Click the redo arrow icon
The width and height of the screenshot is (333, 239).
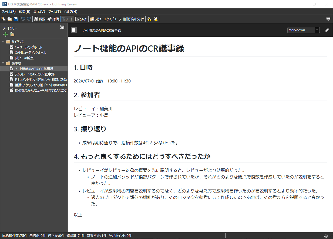pos(29,19)
